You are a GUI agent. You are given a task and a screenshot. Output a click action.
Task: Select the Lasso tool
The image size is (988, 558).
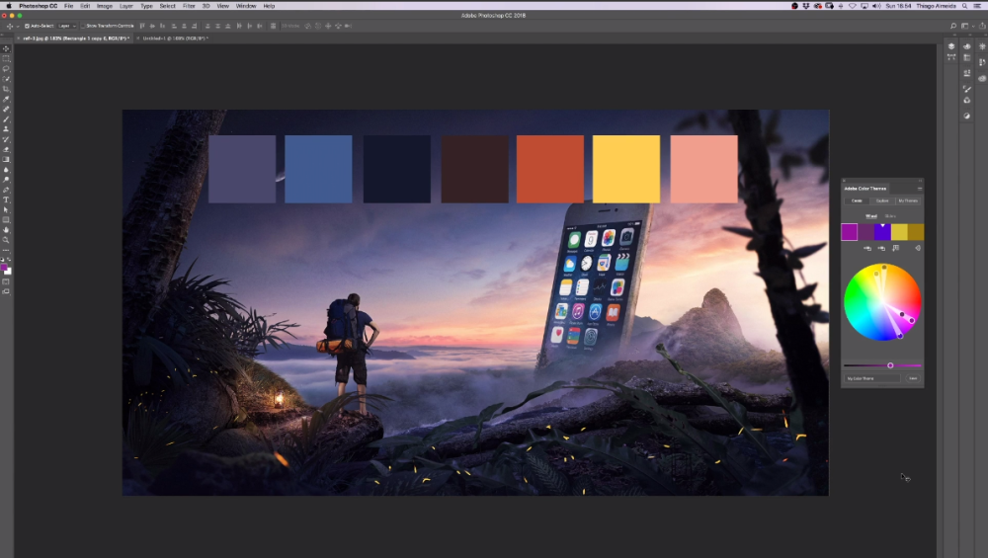[x=6, y=69]
